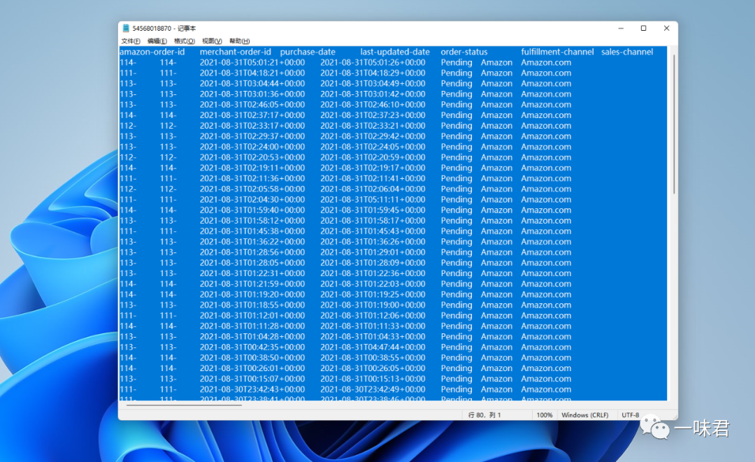Close the Notepad window

pyautogui.click(x=666, y=29)
